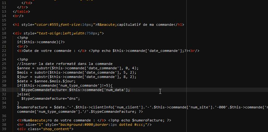Click the '0, 4' substr arguments on line 26
This screenshot has width=268, height=132.
coord(130,68)
